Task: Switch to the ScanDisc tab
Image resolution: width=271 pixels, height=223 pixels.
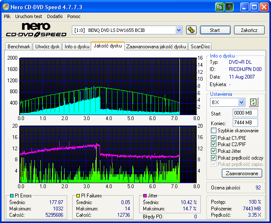Action: coord(200,47)
